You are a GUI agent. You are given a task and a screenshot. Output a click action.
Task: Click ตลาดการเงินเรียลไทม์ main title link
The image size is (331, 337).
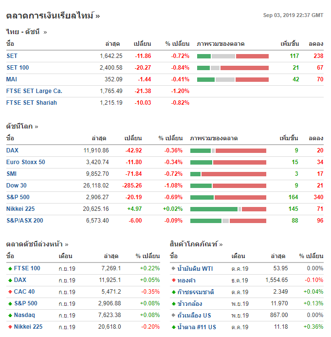click(x=53, y=16)
